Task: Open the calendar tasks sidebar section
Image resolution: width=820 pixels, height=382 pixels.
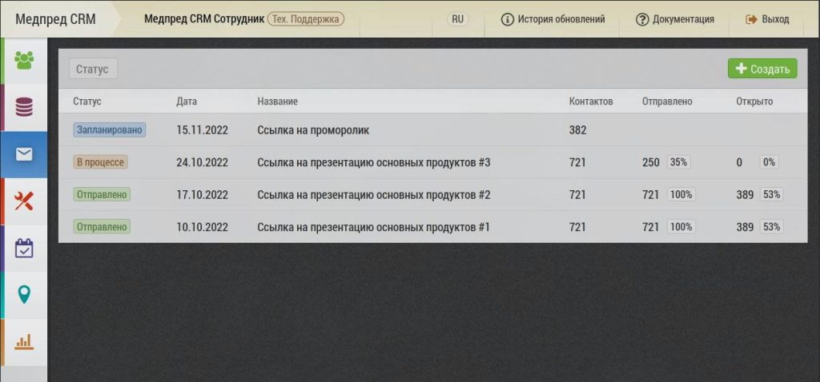Action: (24, 249)
